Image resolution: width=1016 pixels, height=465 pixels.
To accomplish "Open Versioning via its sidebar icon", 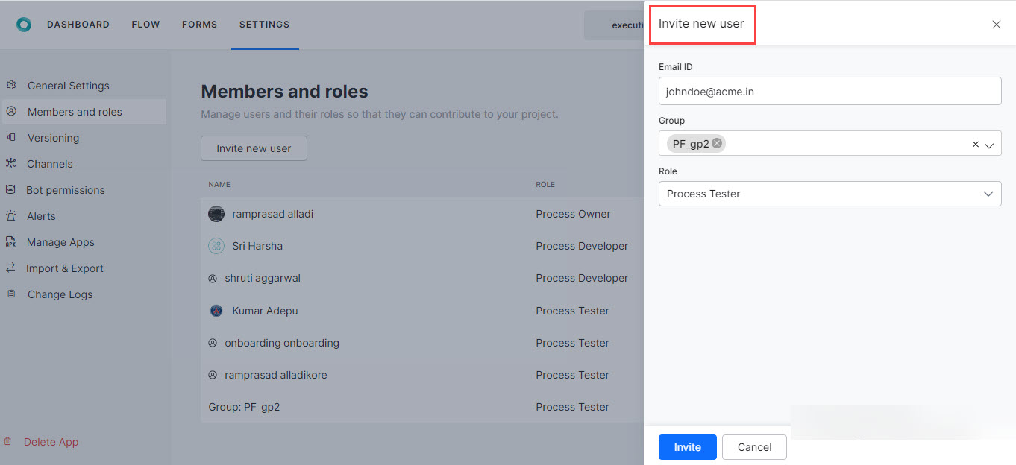I will click(11, 138).
